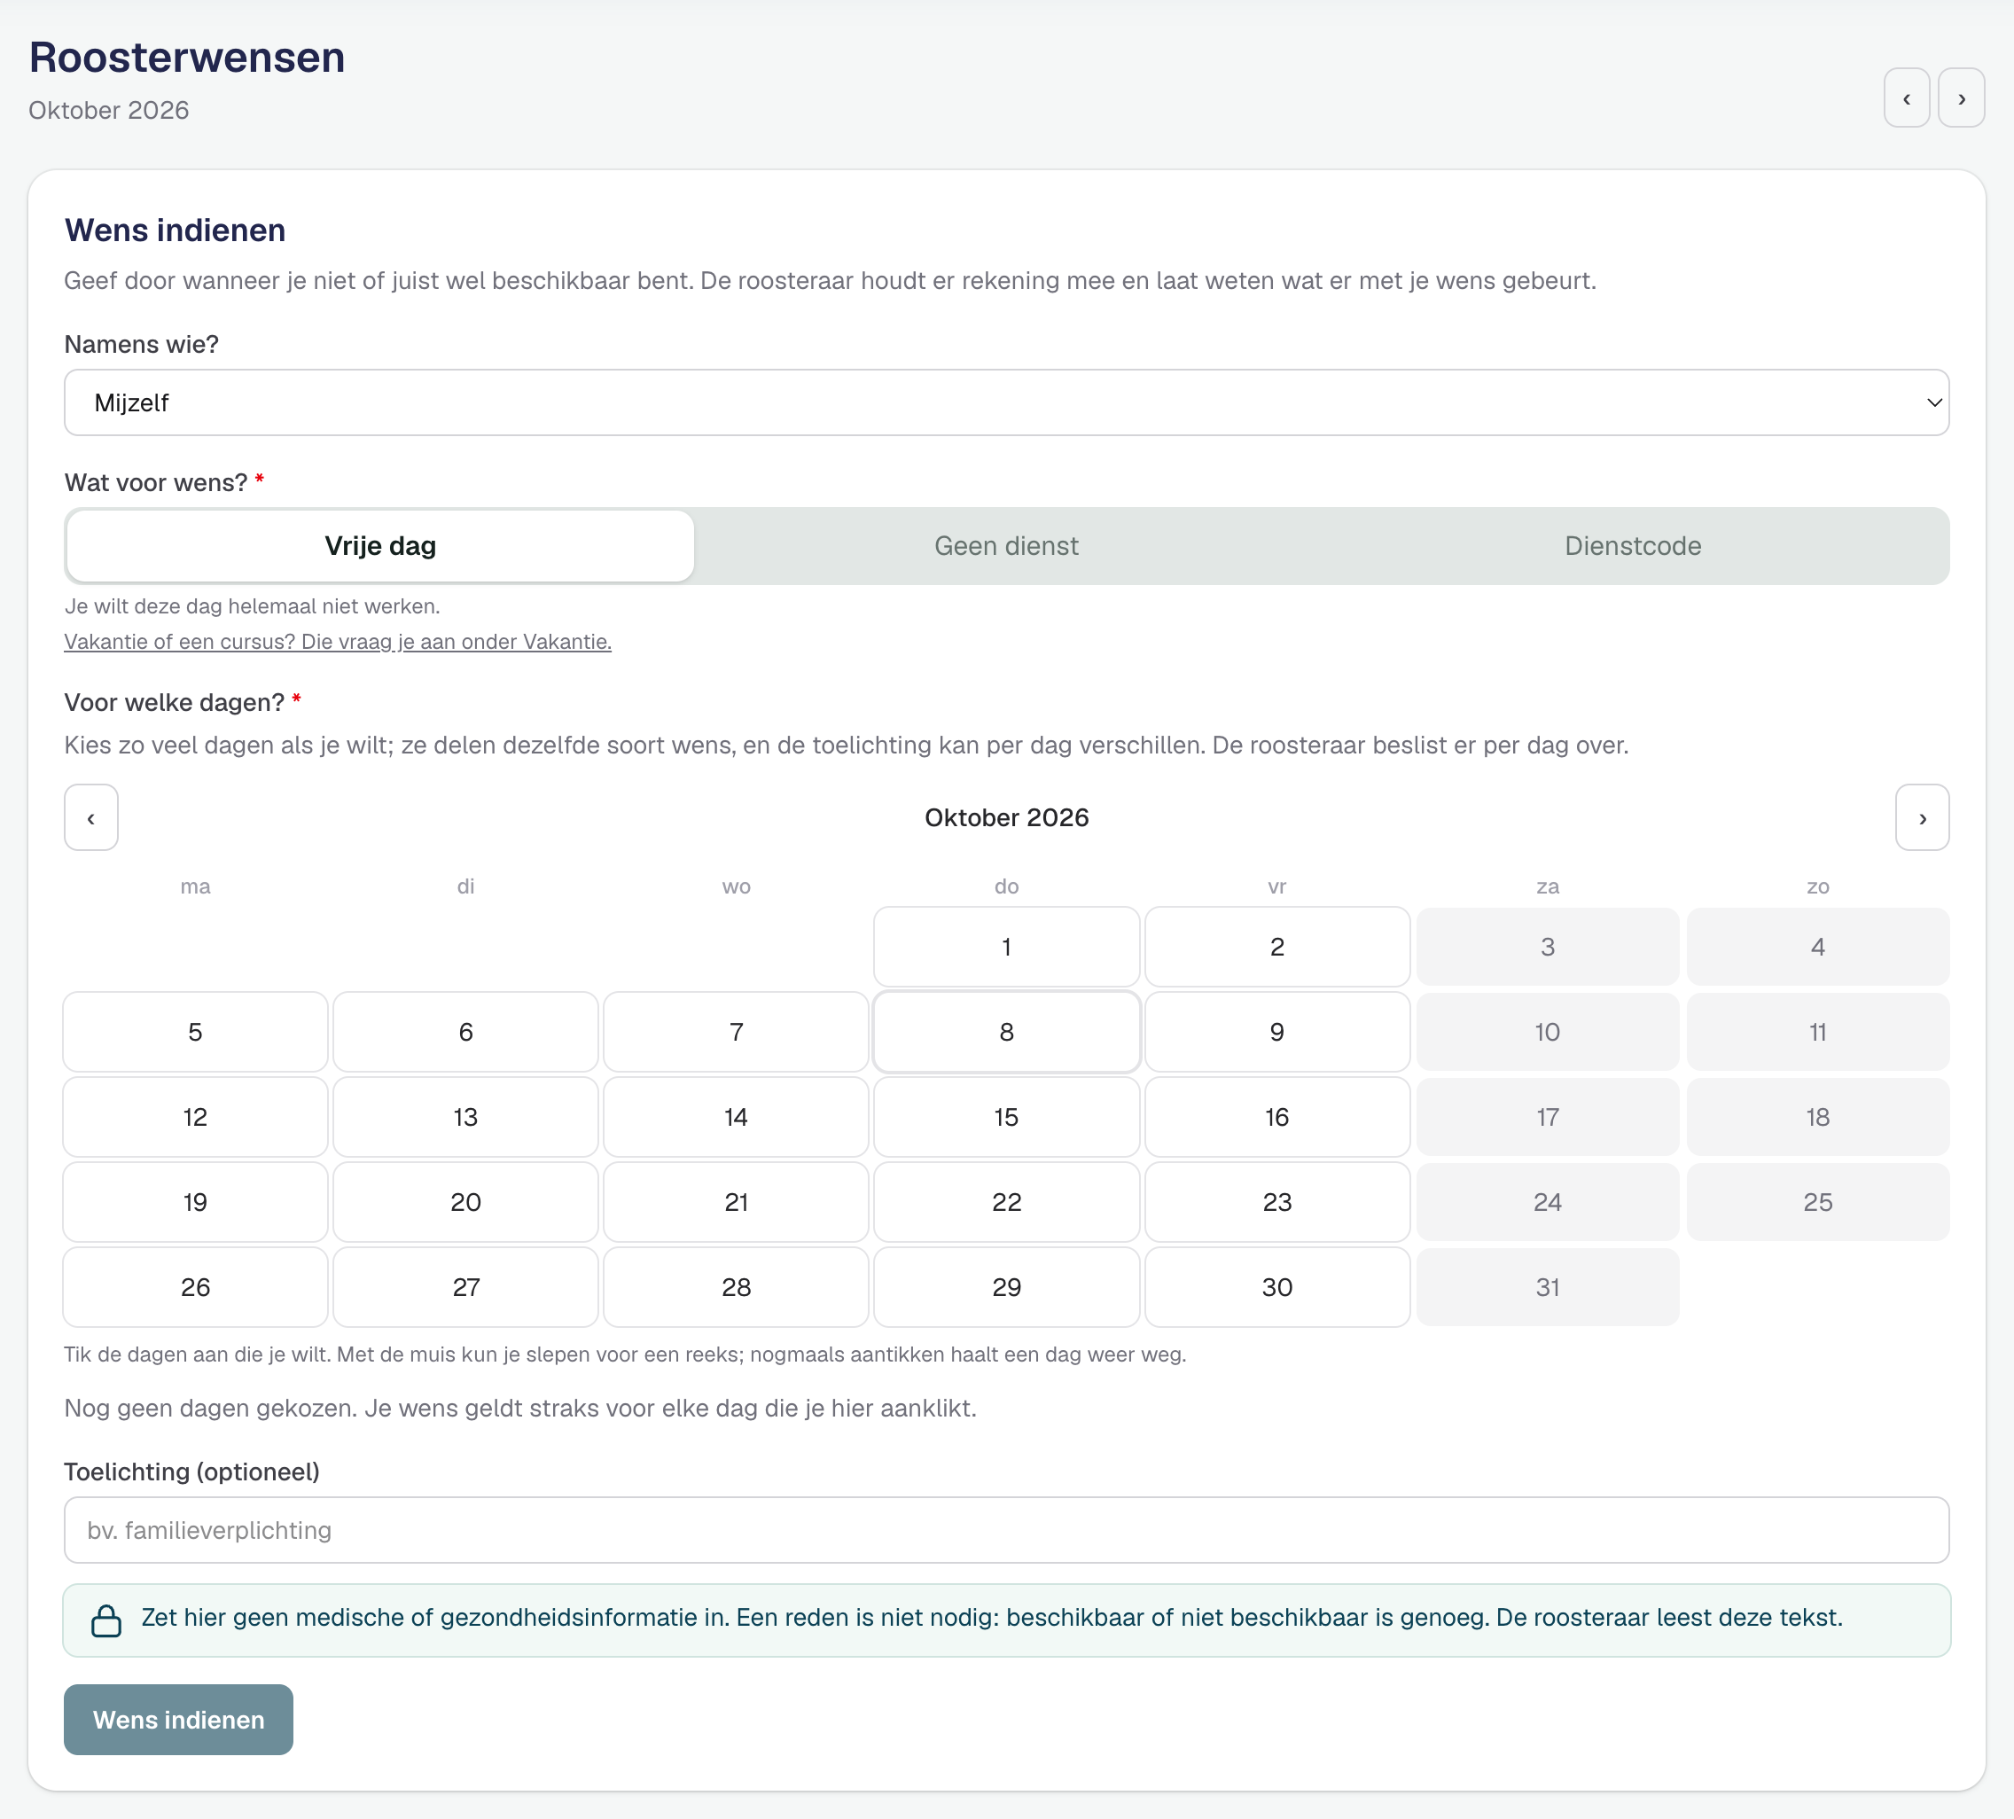Click the 'Oktober 2026' calendar title
Image resolution: width=2014 pixels, height=1819 pixels.
pos(1006,817)
